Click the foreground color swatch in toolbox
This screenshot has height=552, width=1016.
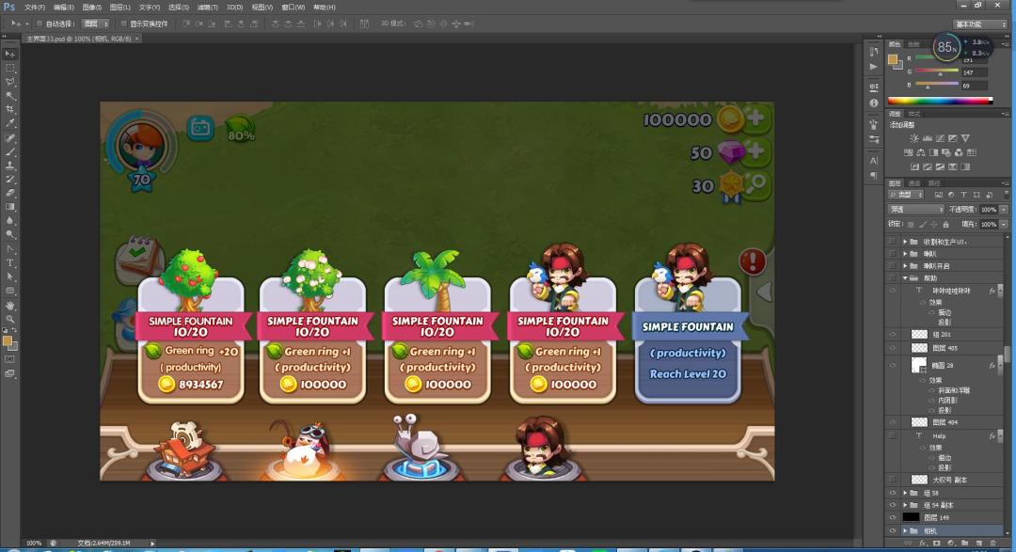[8, 342]
